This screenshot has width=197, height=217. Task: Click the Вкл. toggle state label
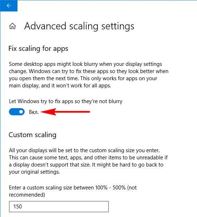pyautogui.click(x=34, y=112)
